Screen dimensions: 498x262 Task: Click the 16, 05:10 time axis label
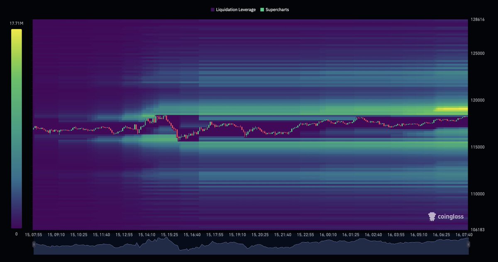(x=419, y=235)
